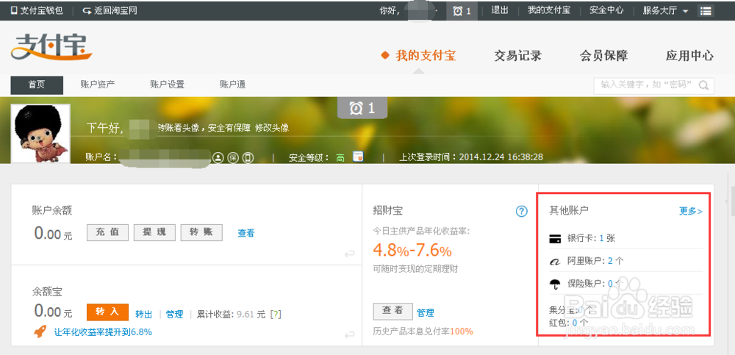Click the 2 count next to 阿里账户
This screenshot has height=355, width=735.
pyautogui.click(x=610, y=261)
